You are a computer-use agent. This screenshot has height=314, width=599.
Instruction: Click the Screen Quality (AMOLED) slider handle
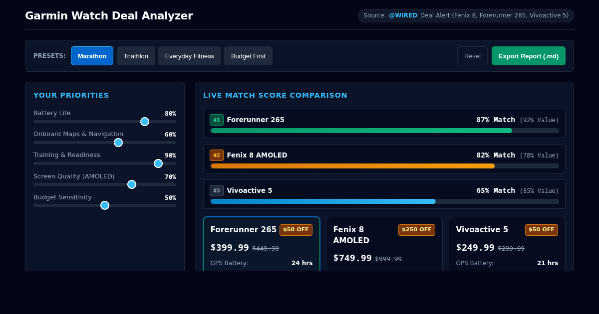132,184
